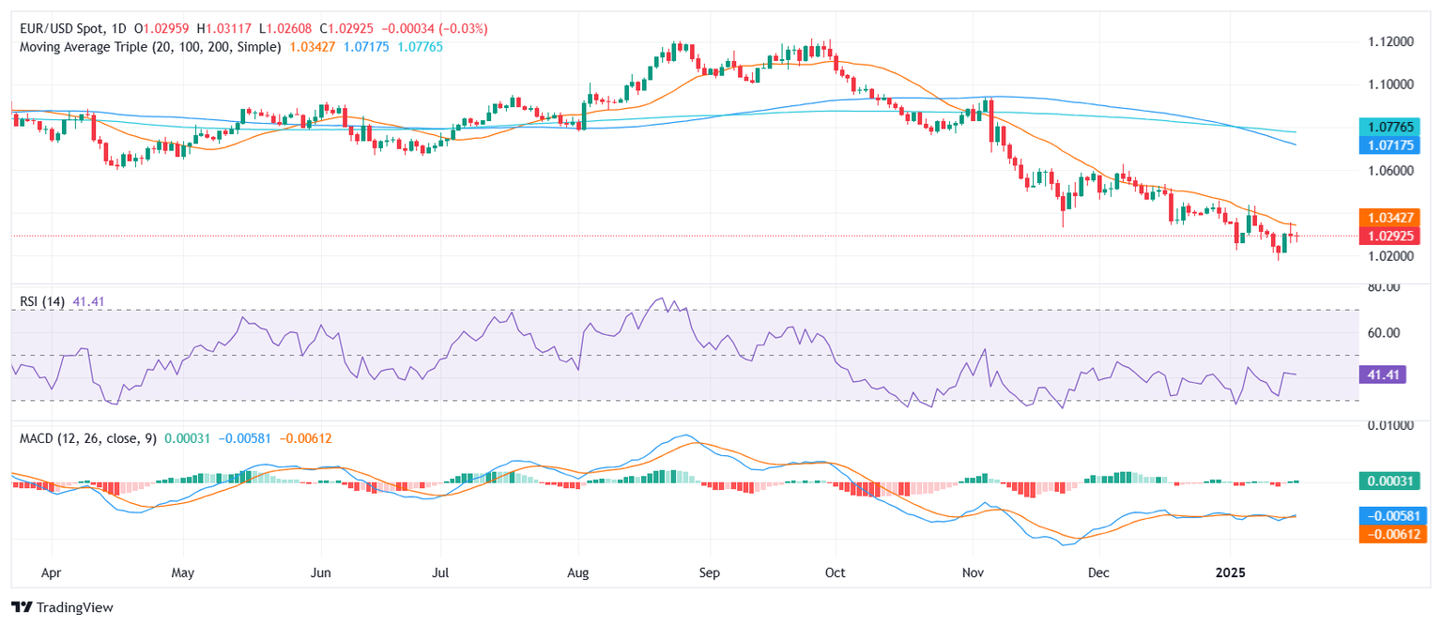Click the 0.01000 level on MACD axis

click(1388, 426)
